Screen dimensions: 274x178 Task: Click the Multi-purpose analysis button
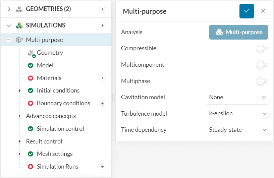coord(238,32)
